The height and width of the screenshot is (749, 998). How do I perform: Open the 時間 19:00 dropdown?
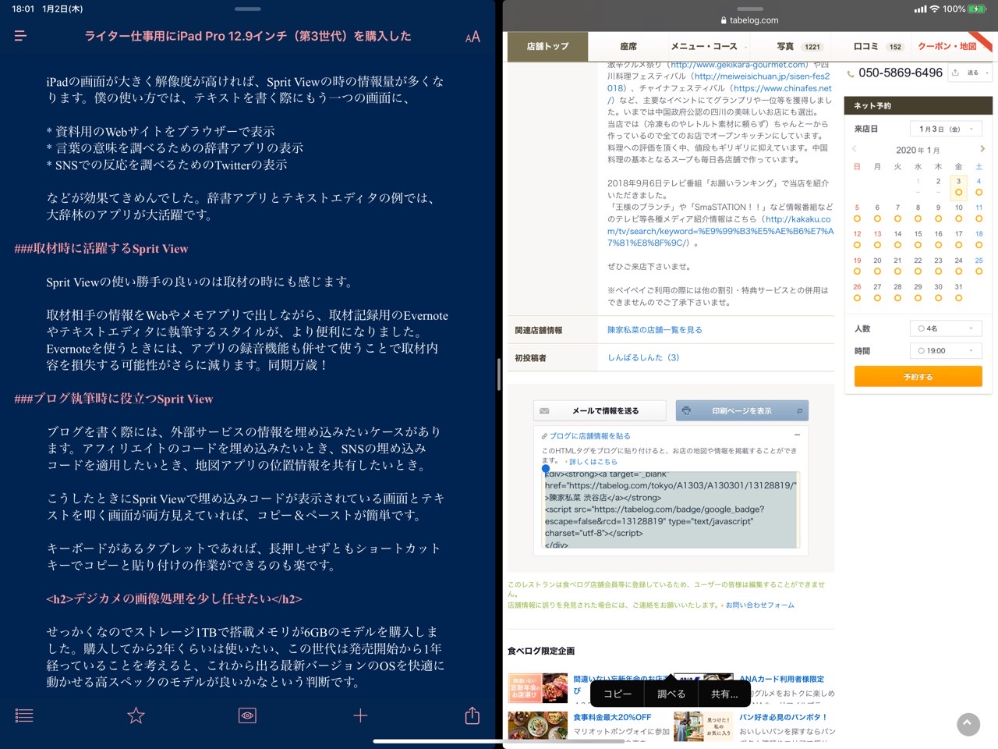point(946,351)
